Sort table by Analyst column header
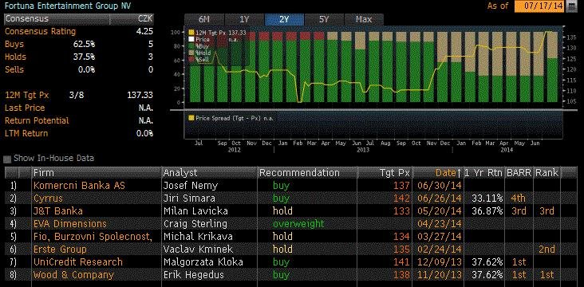Screen dimensions: 584x287 click(208, 173)
